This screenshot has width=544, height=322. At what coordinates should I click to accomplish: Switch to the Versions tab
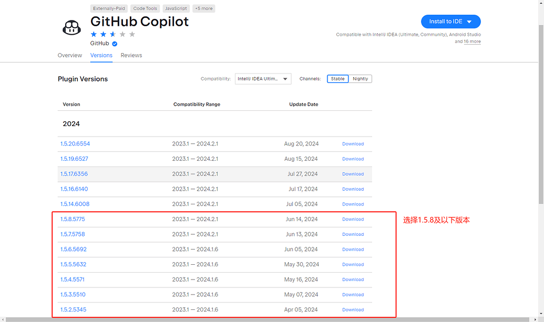(101, 55)
